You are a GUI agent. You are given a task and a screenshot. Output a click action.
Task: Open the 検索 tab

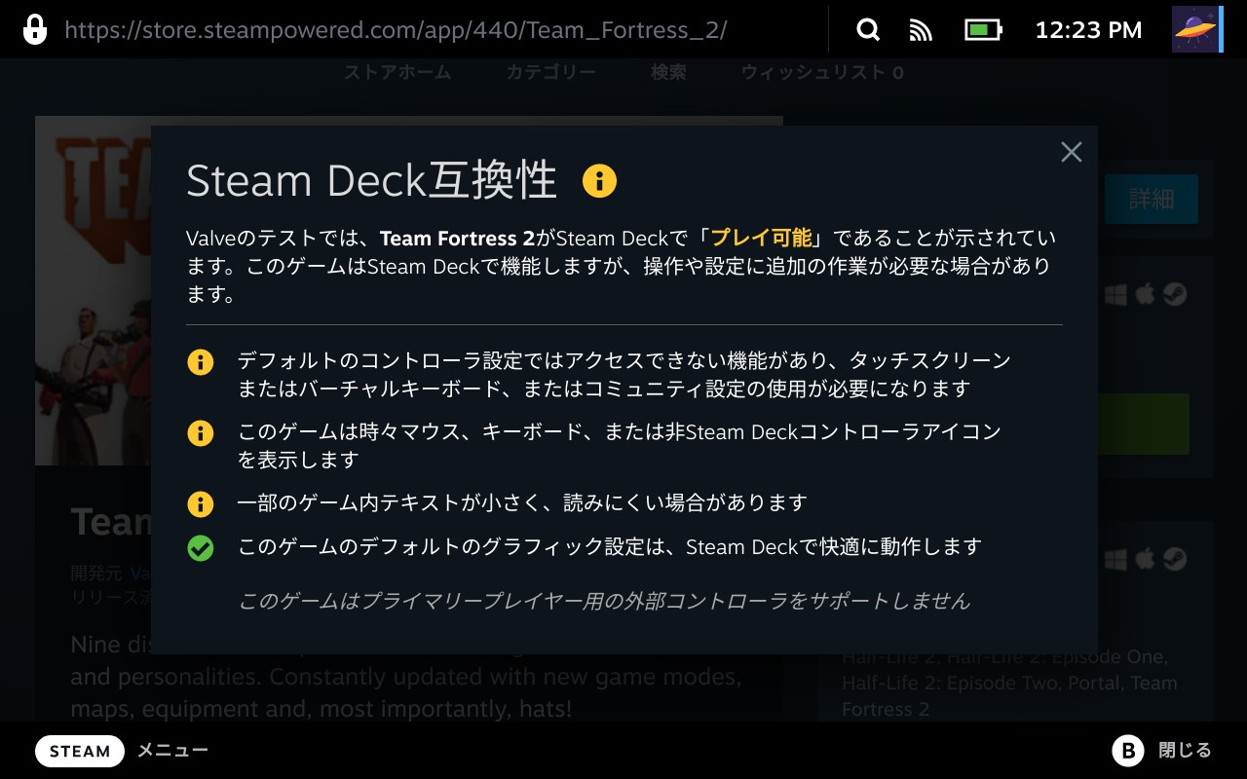(x=668, y=72)
